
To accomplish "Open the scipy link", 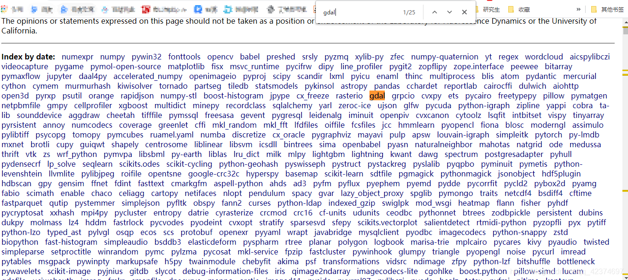I will tap(282, 76).
